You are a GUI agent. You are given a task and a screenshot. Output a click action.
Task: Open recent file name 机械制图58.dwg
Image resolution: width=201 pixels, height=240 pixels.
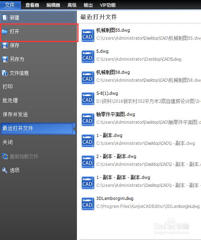(x=113, y=72)
